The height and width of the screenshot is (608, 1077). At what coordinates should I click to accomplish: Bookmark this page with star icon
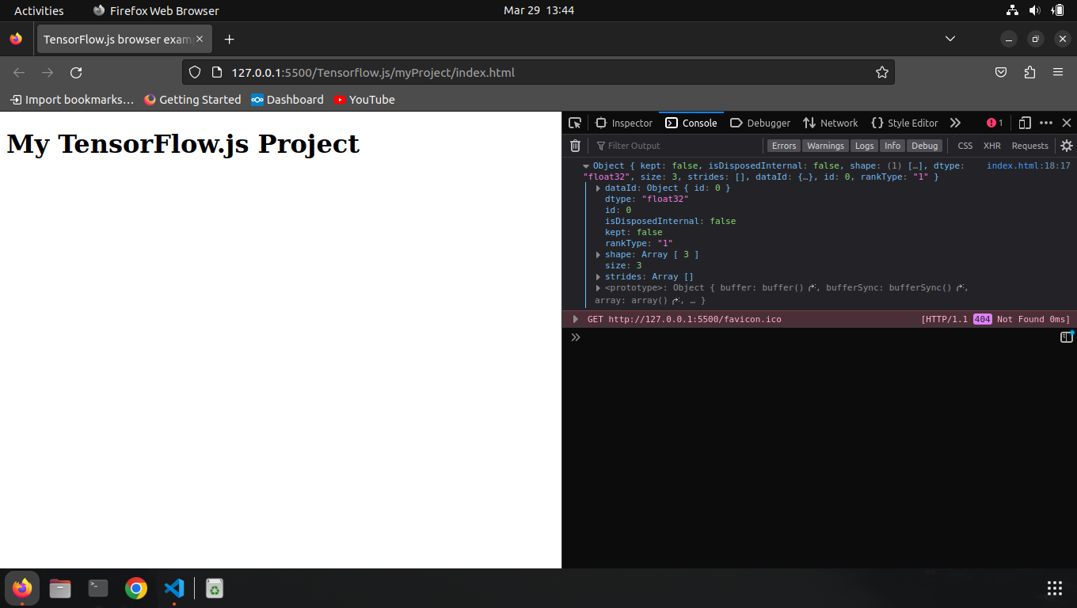(881, 73)
